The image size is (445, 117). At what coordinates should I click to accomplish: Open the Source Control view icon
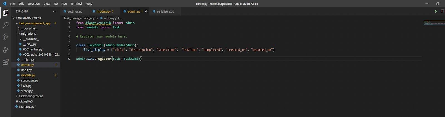tap(6, 37)
